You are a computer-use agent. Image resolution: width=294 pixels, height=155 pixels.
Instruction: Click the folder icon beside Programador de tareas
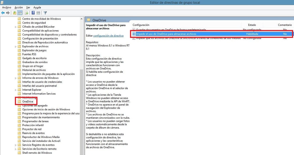(x=19, y=121)
